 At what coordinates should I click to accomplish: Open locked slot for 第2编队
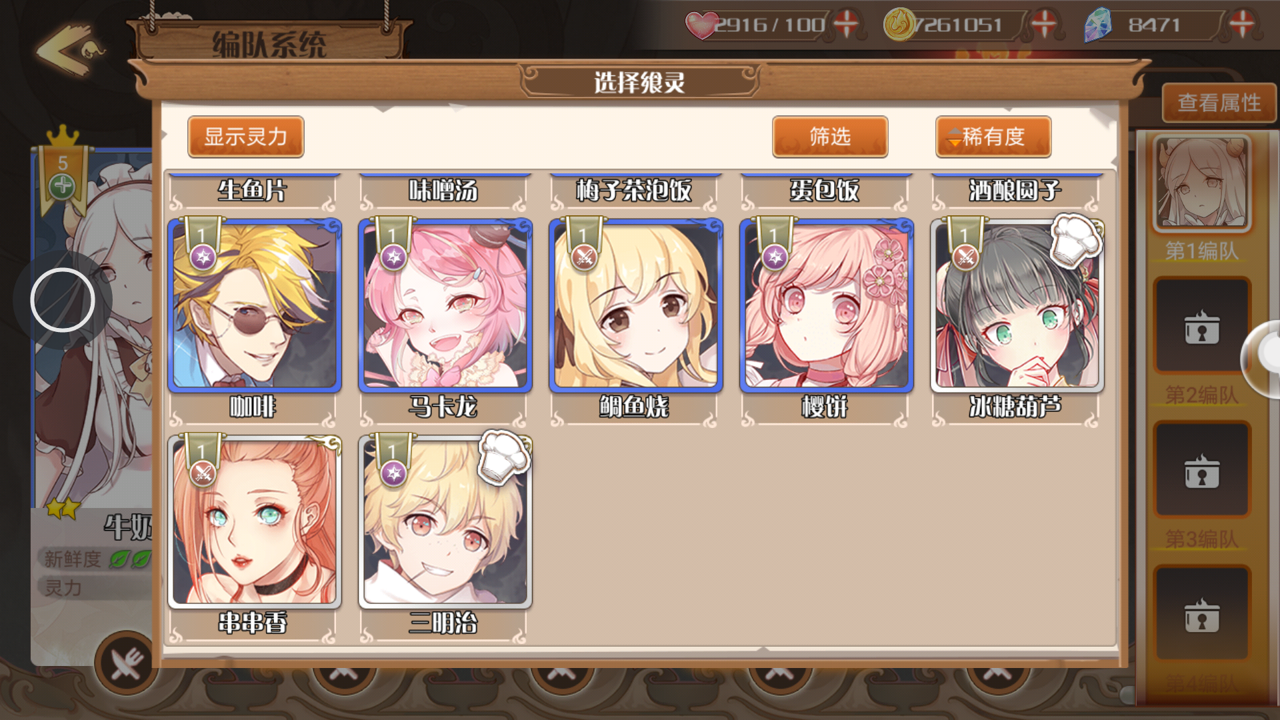coord(1202,325)
